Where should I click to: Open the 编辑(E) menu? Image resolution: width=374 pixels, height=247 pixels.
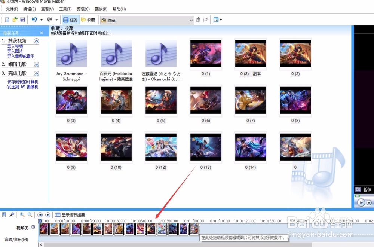pyautogui.click(x=29, y=9)
